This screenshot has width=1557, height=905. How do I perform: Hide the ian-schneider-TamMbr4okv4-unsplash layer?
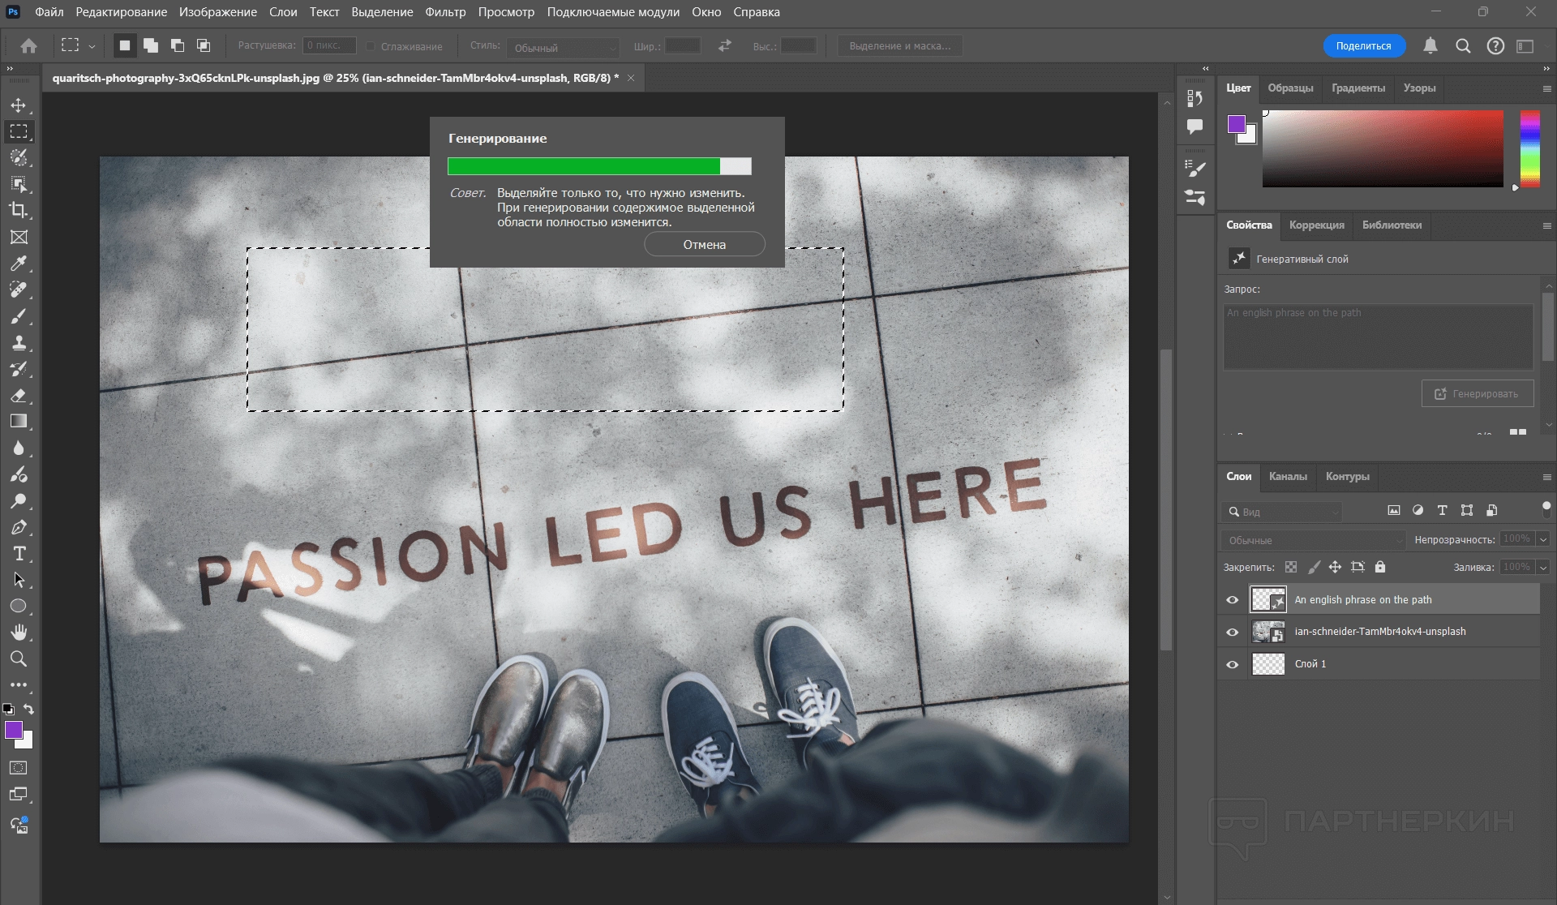[x=1232, y=632]
